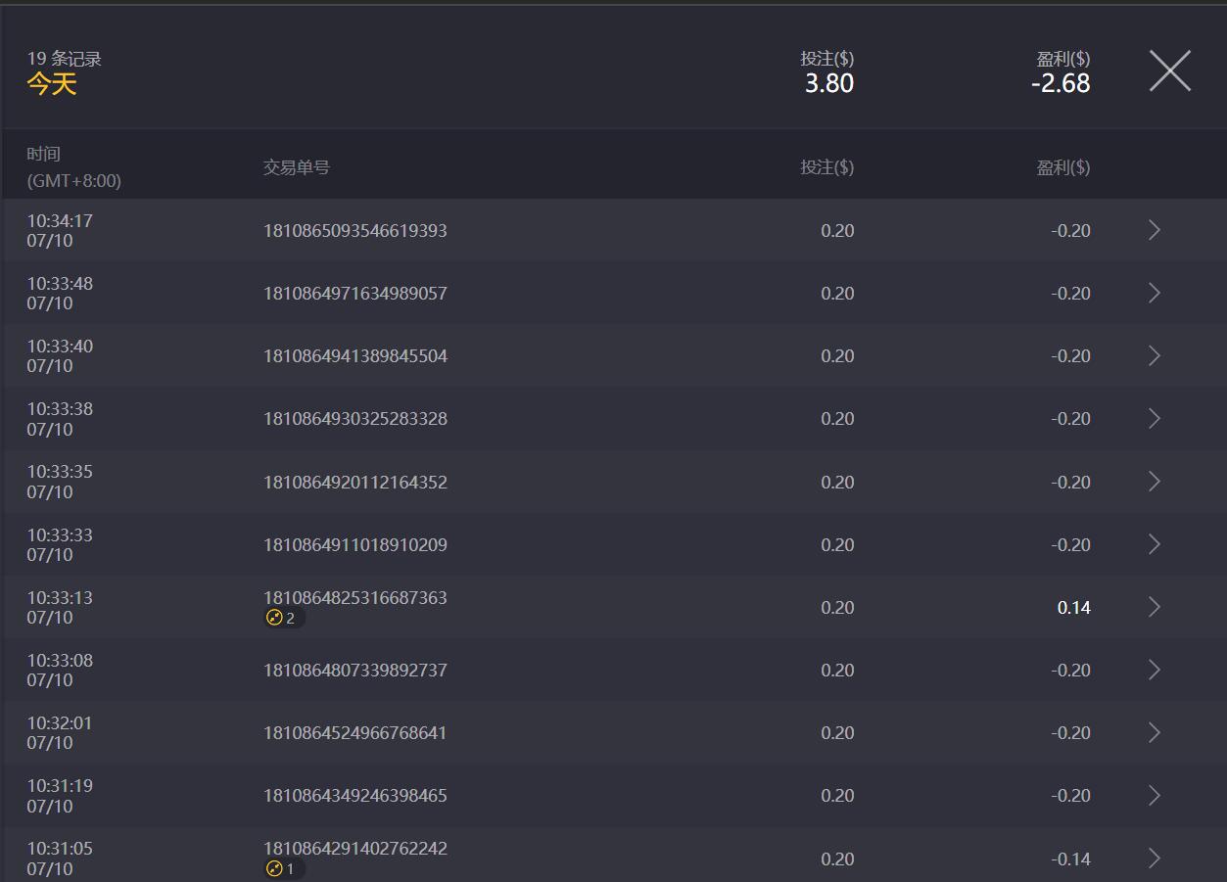Expand the 10:33:38 bet record arrow
Viewport: 1227px width, 882px height.
tap(1154, 418)
